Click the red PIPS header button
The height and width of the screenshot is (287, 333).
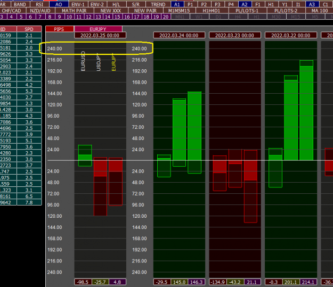click(x=60, y=29)
